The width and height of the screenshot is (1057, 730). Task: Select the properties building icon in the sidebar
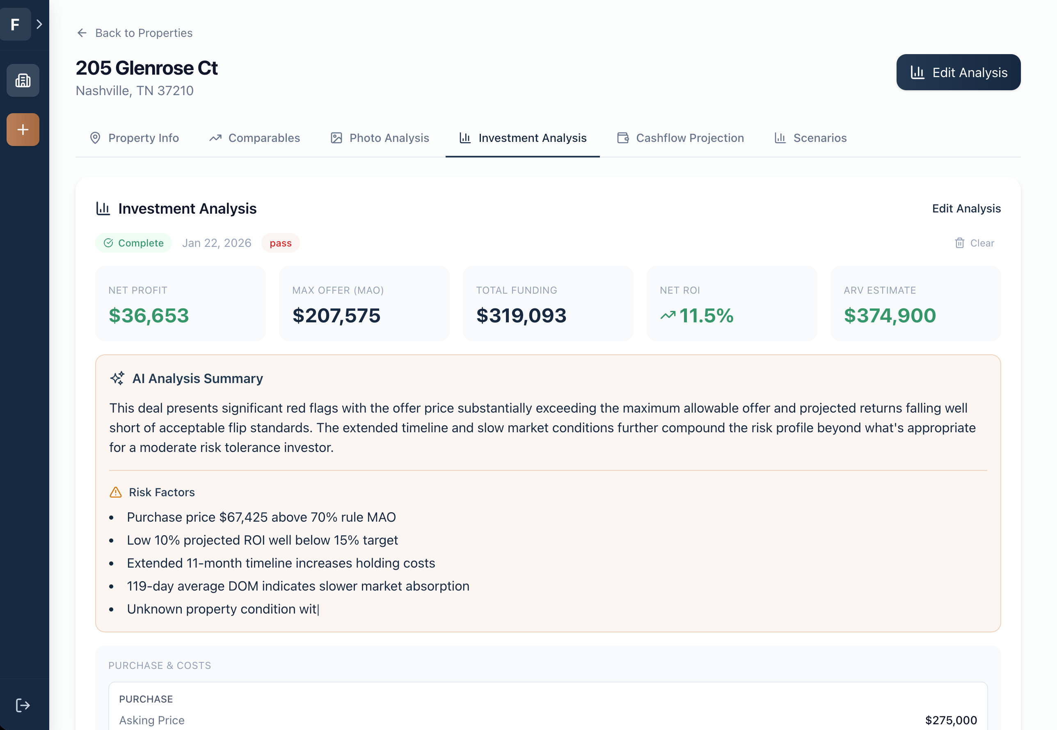[x=23, y=80]
